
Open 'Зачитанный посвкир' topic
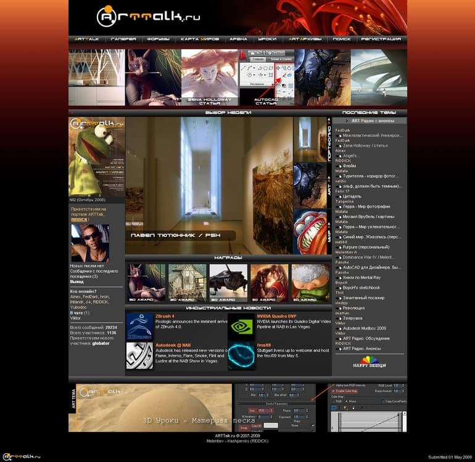(x=363, y=298)
